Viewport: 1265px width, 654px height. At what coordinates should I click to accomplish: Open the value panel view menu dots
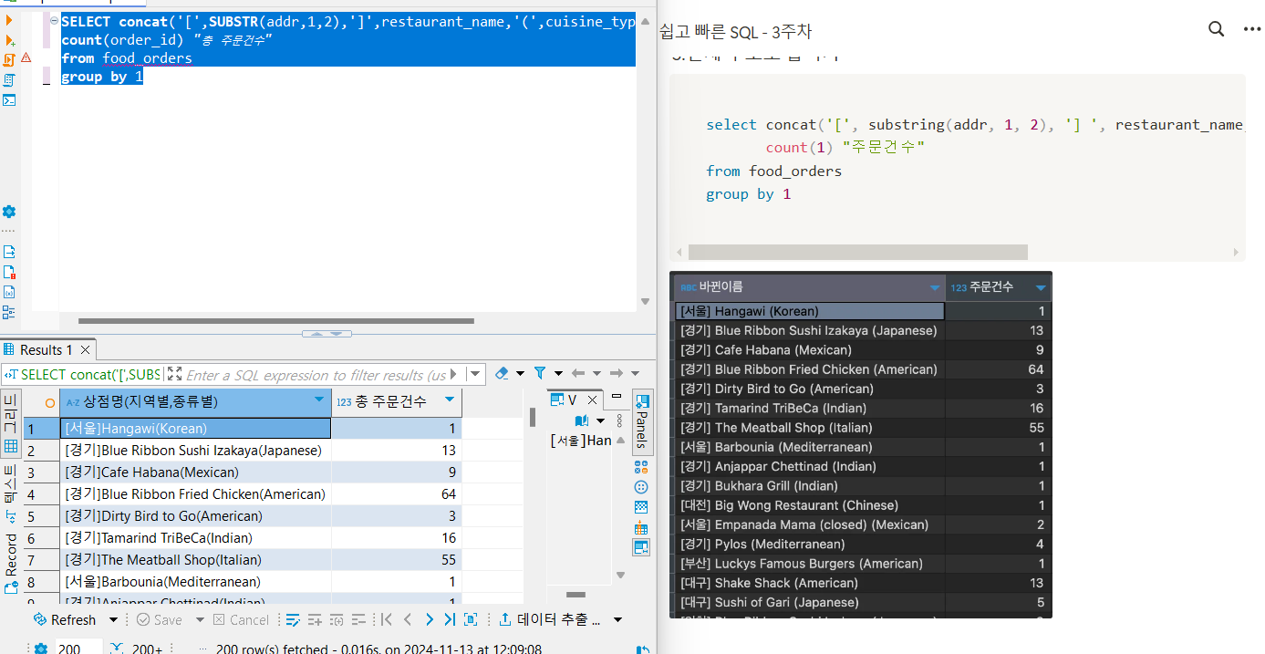619,420
